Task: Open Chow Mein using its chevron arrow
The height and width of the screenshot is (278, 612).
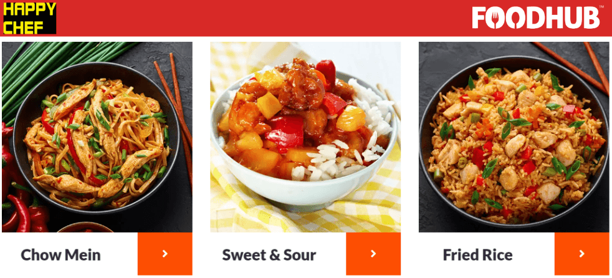Action: point(165,254)
